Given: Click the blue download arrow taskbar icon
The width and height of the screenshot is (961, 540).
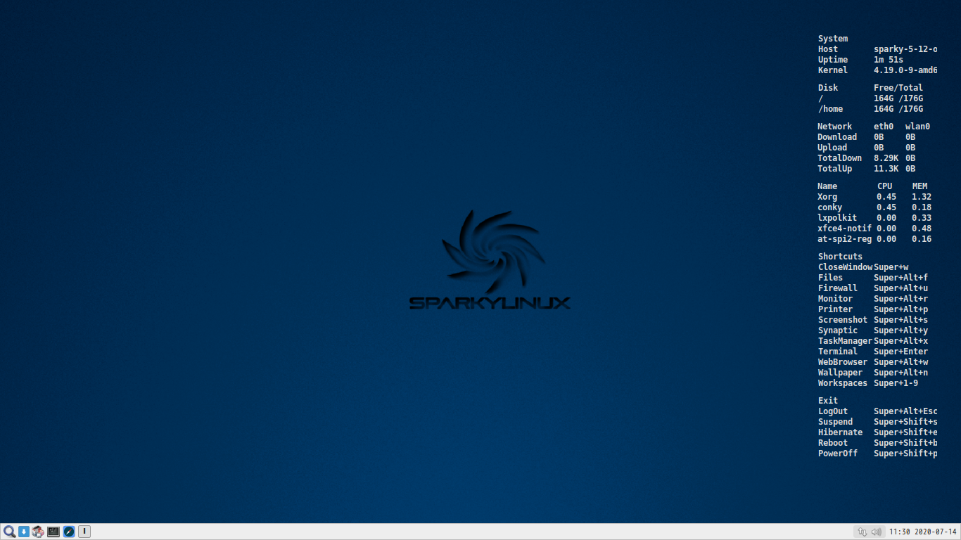Looking at the screenshot, I should [23, 532].
